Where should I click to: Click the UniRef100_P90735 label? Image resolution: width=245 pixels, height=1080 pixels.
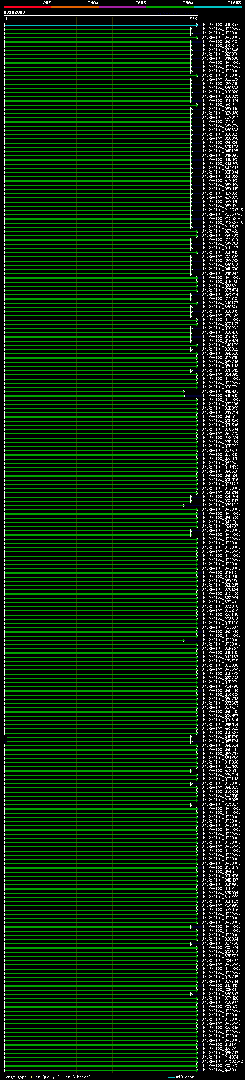(x=219, y=236)
